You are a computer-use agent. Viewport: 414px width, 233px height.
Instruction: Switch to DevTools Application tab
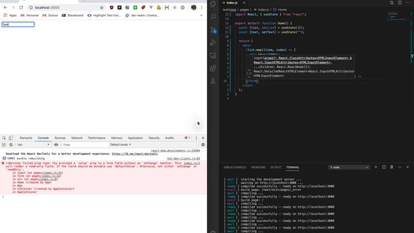135,138
